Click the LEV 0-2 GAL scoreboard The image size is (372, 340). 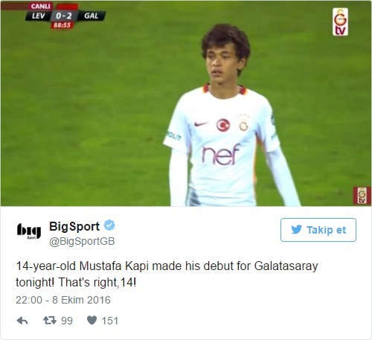pos(65,16)
